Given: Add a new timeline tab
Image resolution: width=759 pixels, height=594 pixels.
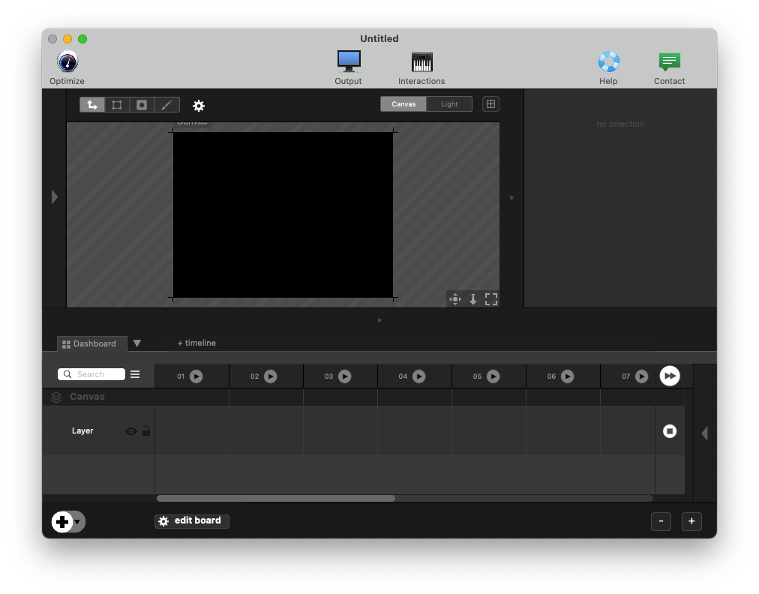Looking at the screenshot, I should pyautogui.click(x=196, y=343).
